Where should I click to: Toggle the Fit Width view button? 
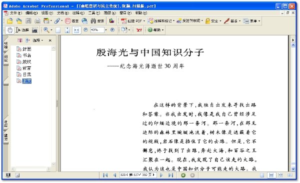coord(76,30)
